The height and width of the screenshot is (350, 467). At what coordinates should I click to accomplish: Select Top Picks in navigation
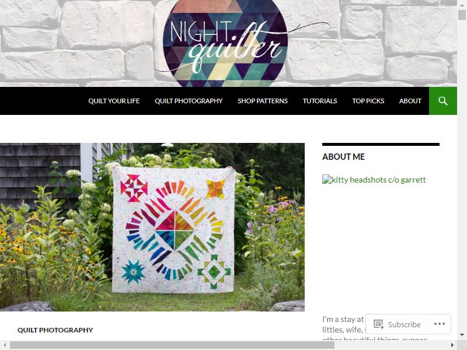pyautogui.click(x=368, y=101)
